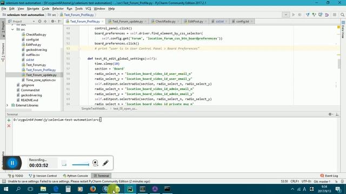The height and width of the screenshot is (194, 346).
Task: Open the VCS menu
Action: [x=88, y=9]
